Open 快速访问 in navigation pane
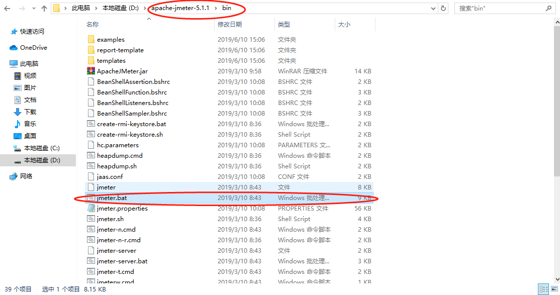This screenshot has width=560, height=295. tap(32, 32)
